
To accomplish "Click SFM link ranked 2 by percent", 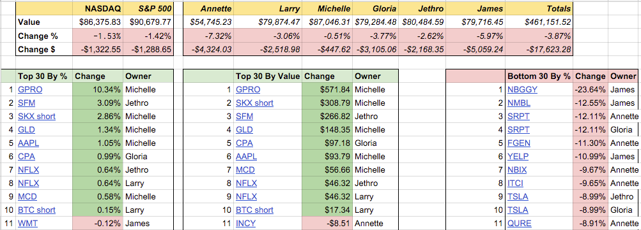I will coord(26,103).
